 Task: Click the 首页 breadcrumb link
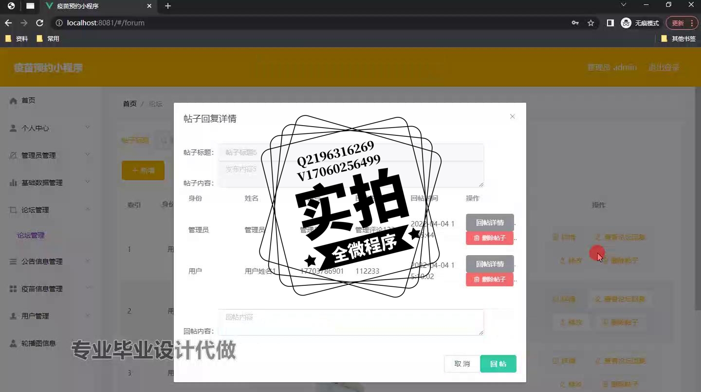coord(129,104)
